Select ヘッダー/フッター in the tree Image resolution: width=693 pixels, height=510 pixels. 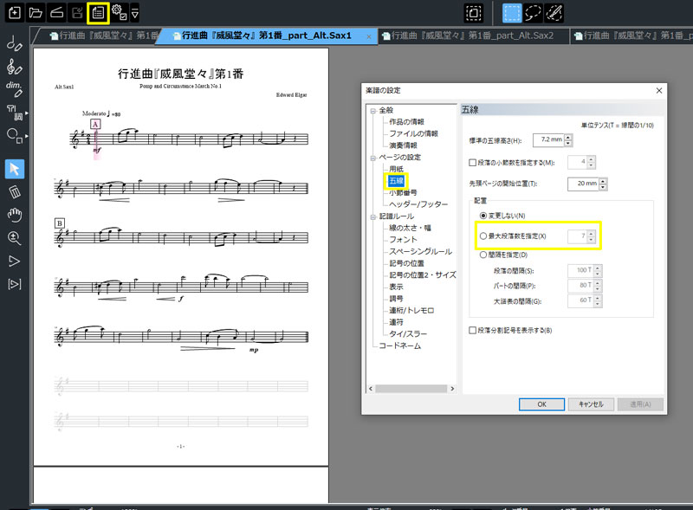(418, 204)
